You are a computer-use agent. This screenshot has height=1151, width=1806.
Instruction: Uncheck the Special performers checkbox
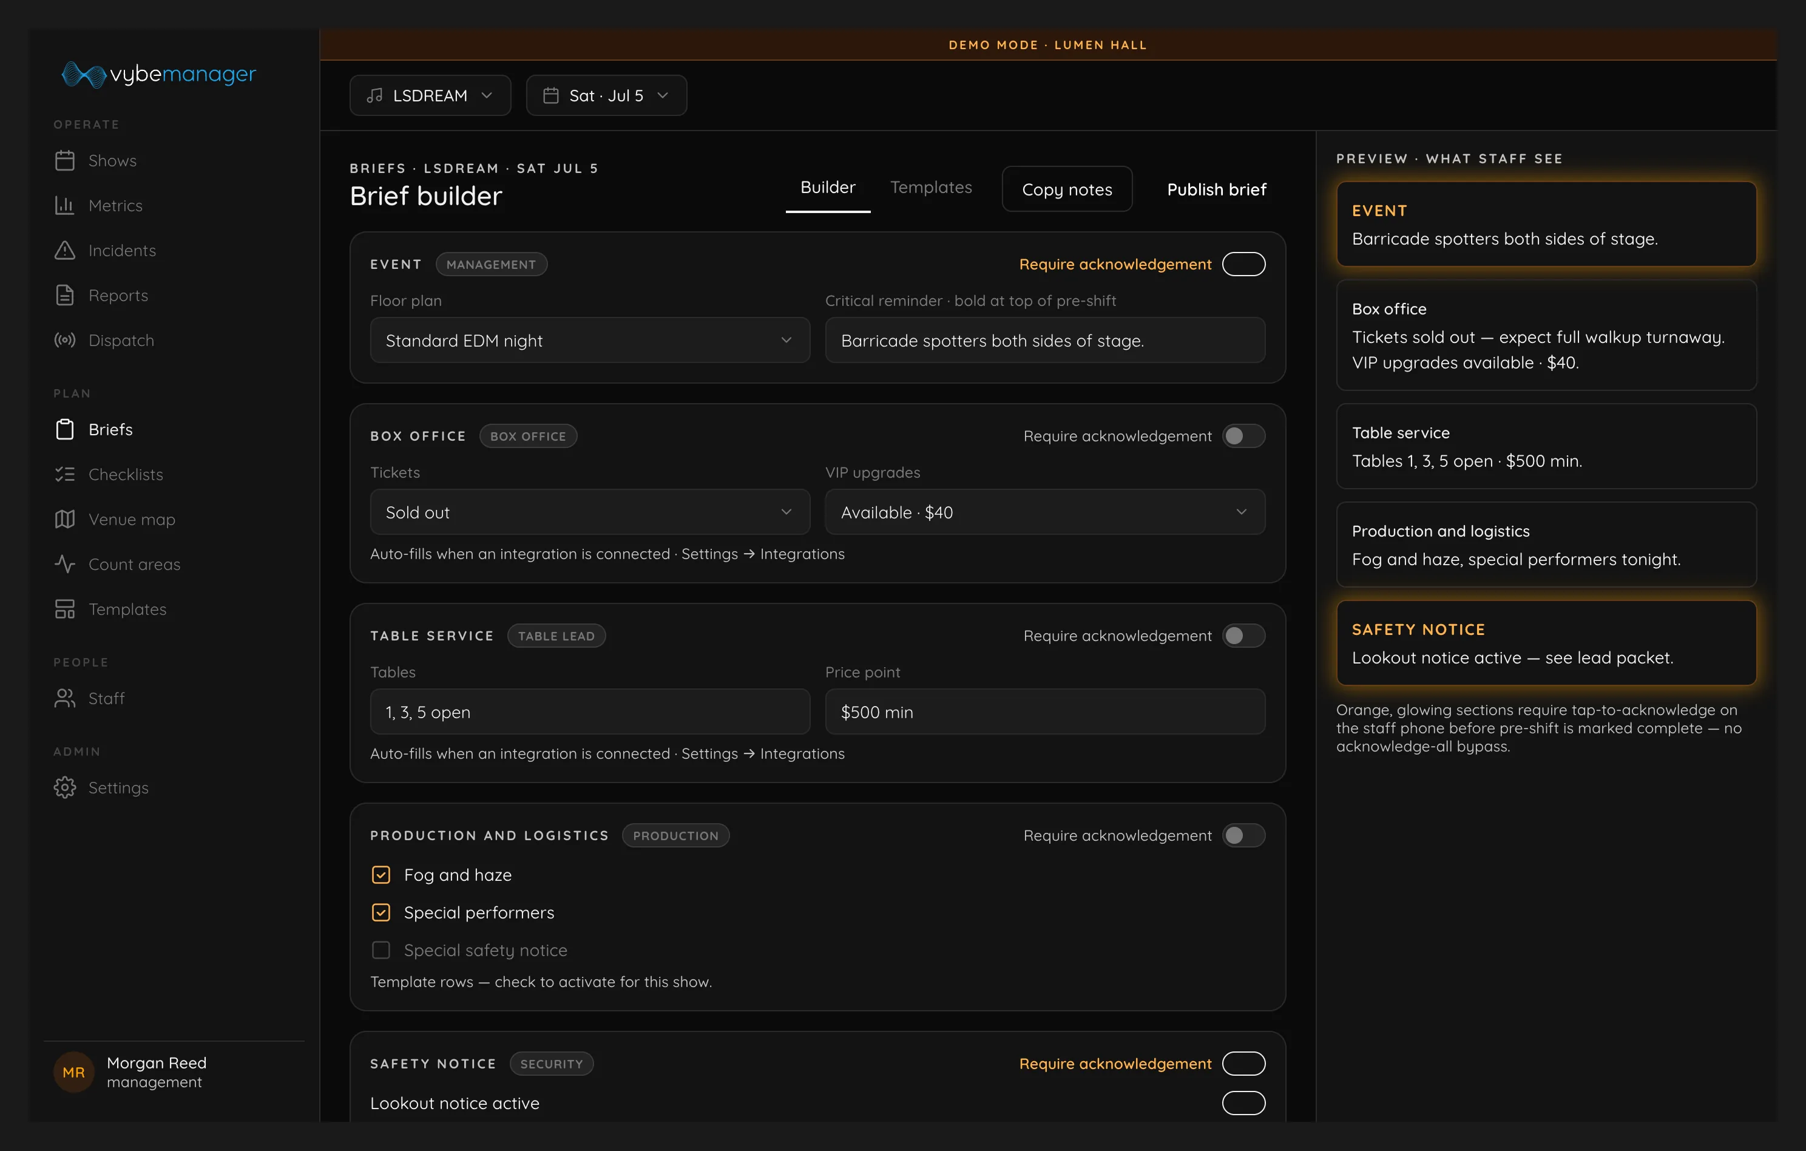click(381, 912)
